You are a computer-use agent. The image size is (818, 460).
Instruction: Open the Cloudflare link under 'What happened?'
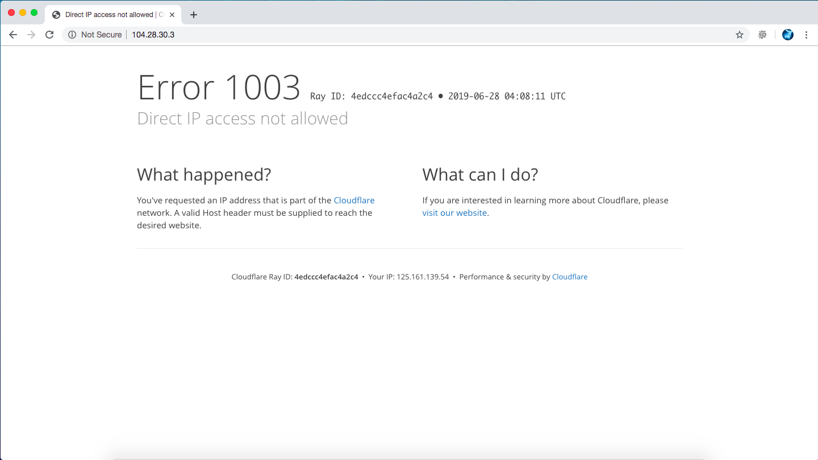tap(354, 200)
